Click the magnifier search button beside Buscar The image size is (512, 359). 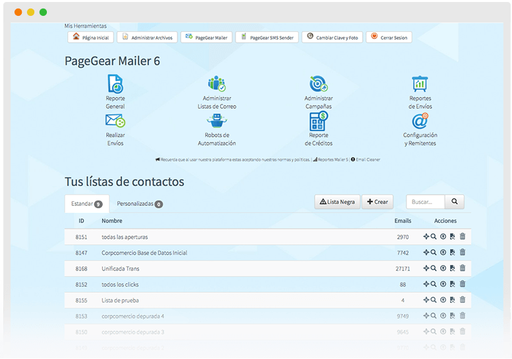pyautogui.click(x=455, y=202)
